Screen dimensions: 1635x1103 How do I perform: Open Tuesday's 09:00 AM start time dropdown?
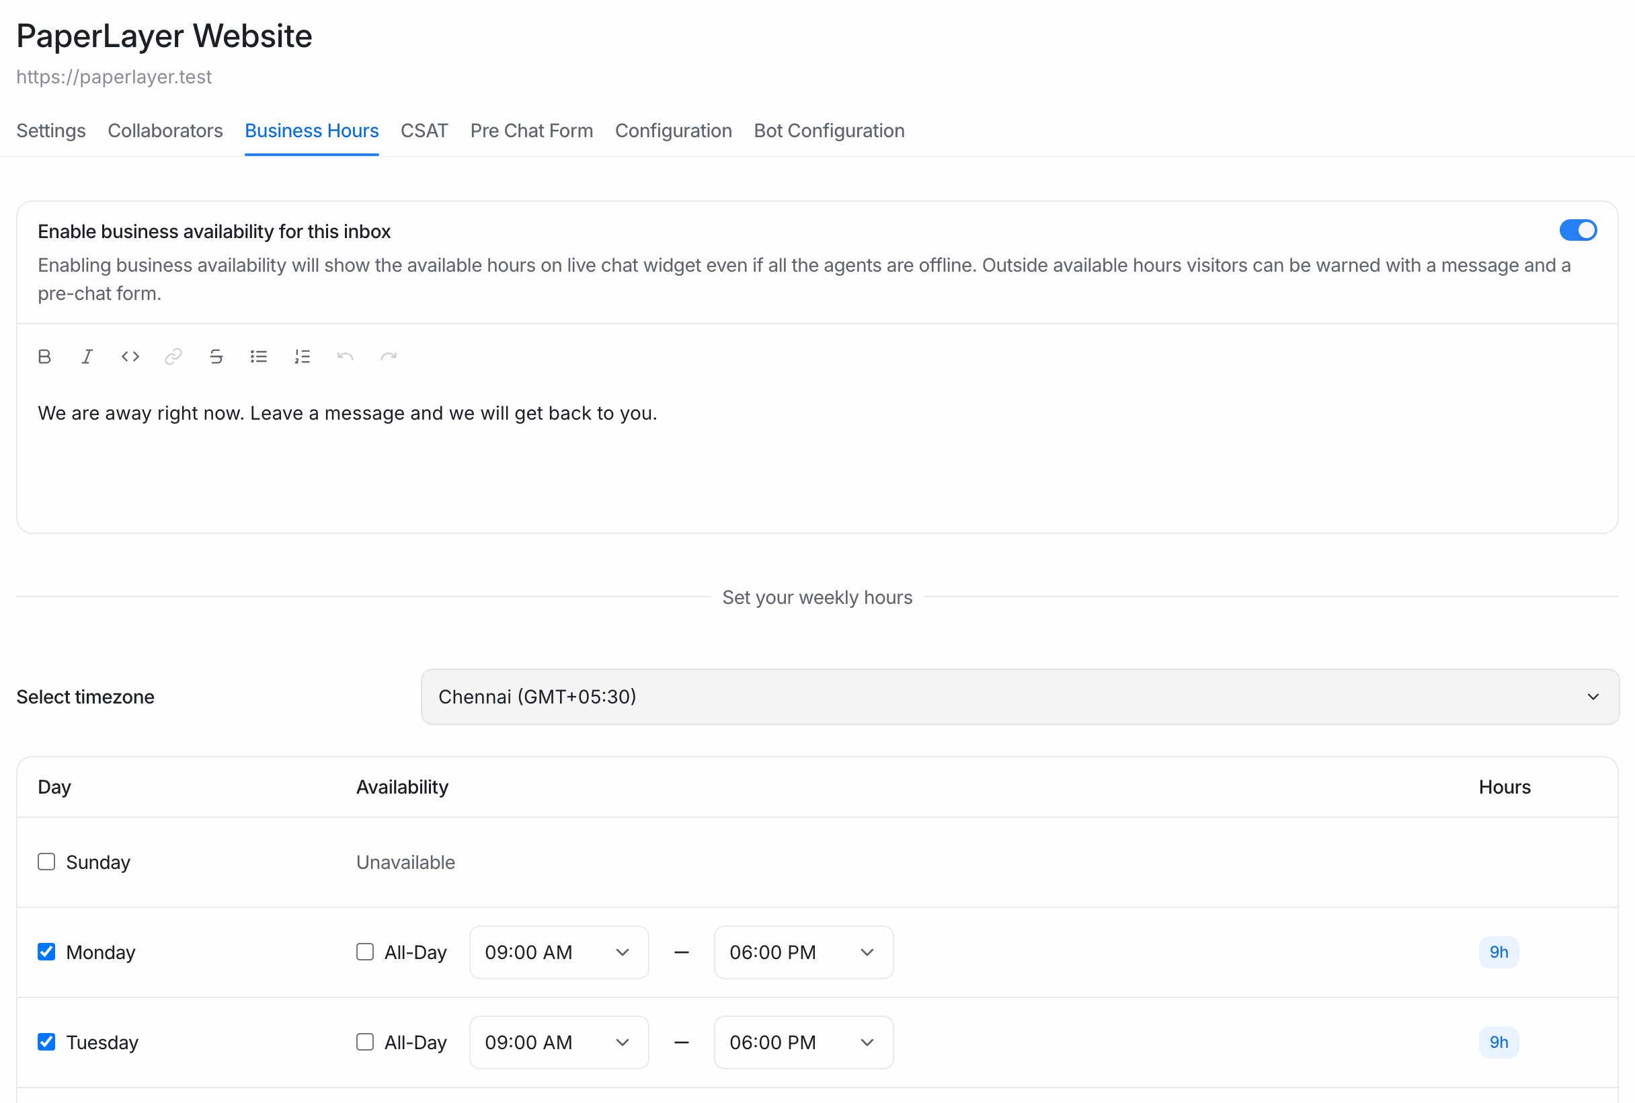[559, 1042]
